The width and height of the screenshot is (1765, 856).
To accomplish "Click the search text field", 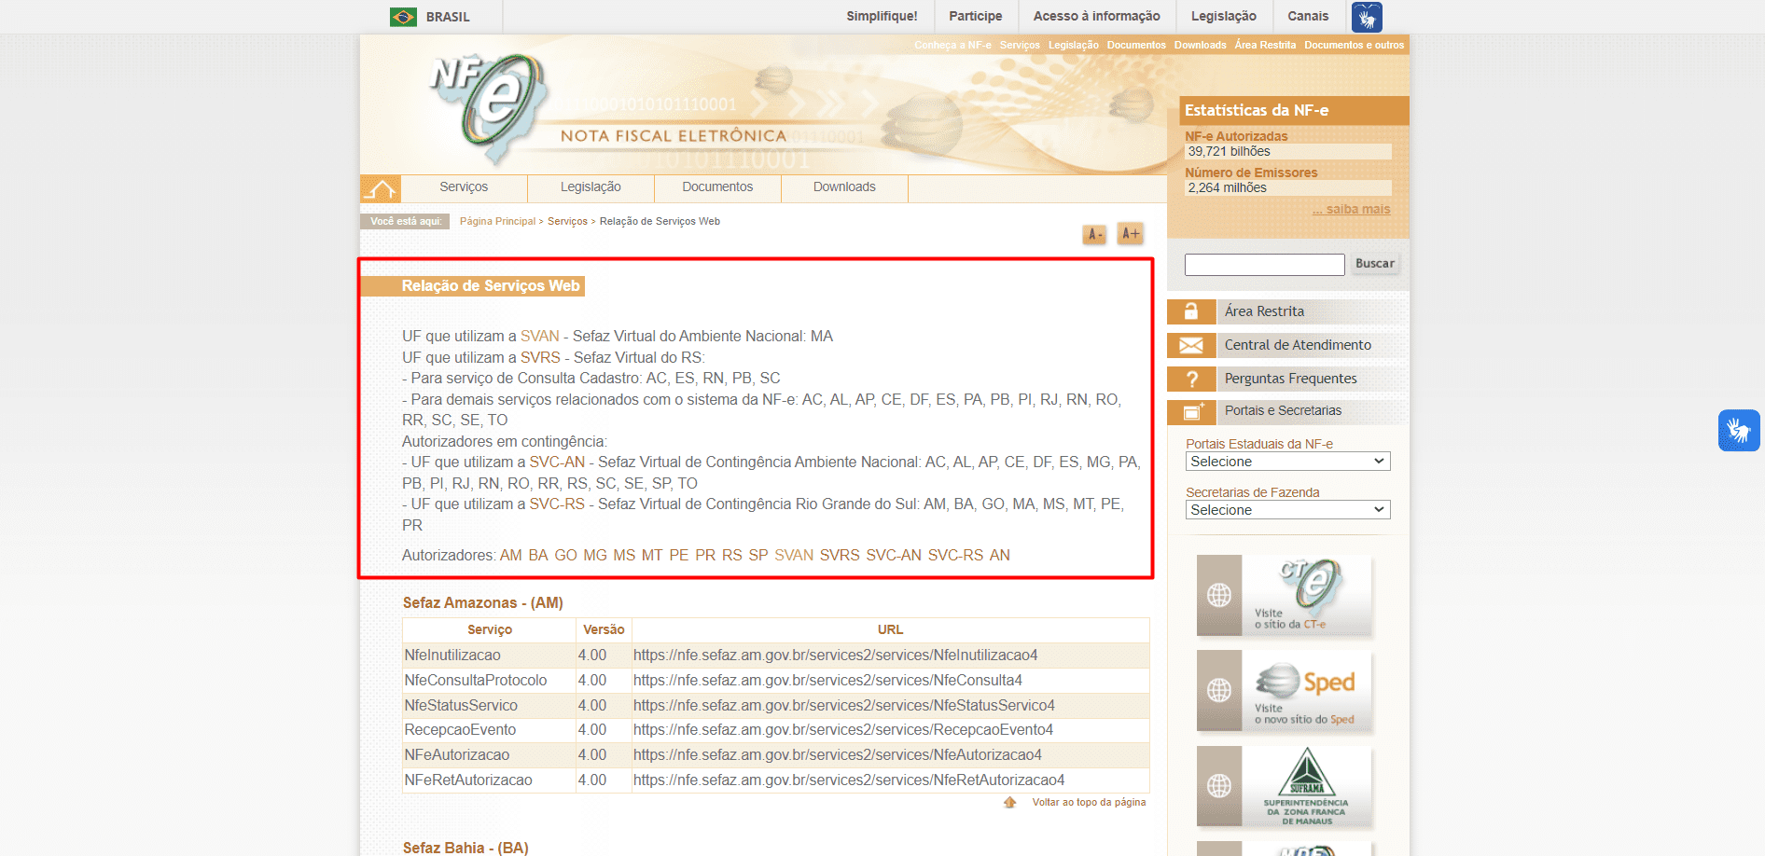I will (1264, 265).
